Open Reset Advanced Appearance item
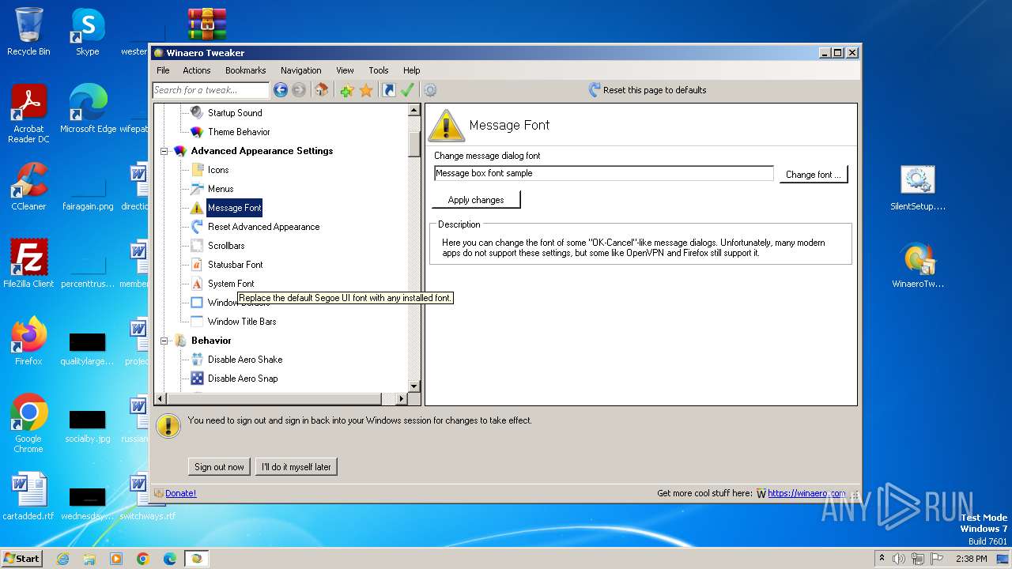This screenshot has height=569, width=1012. tap(263, 227)
